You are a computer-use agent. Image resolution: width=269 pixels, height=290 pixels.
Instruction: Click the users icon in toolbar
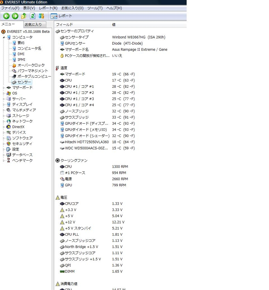click(x=41, y=16)
